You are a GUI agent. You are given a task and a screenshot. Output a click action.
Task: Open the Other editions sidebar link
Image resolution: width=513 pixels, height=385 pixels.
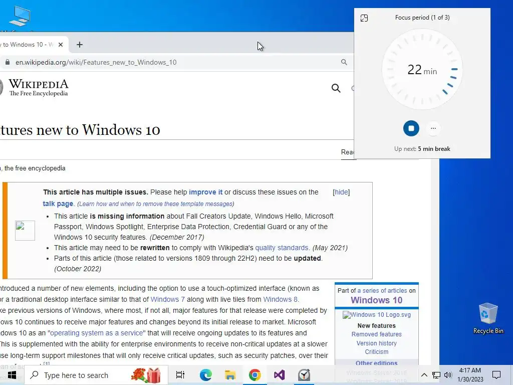[x=377, y=363]
